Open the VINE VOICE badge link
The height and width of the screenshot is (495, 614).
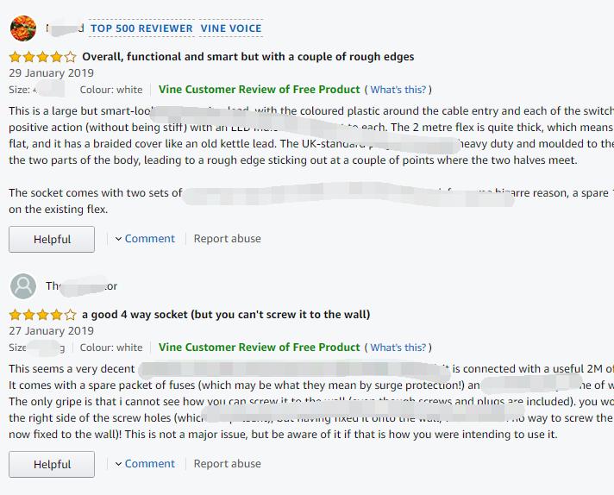tap(231, 28)
